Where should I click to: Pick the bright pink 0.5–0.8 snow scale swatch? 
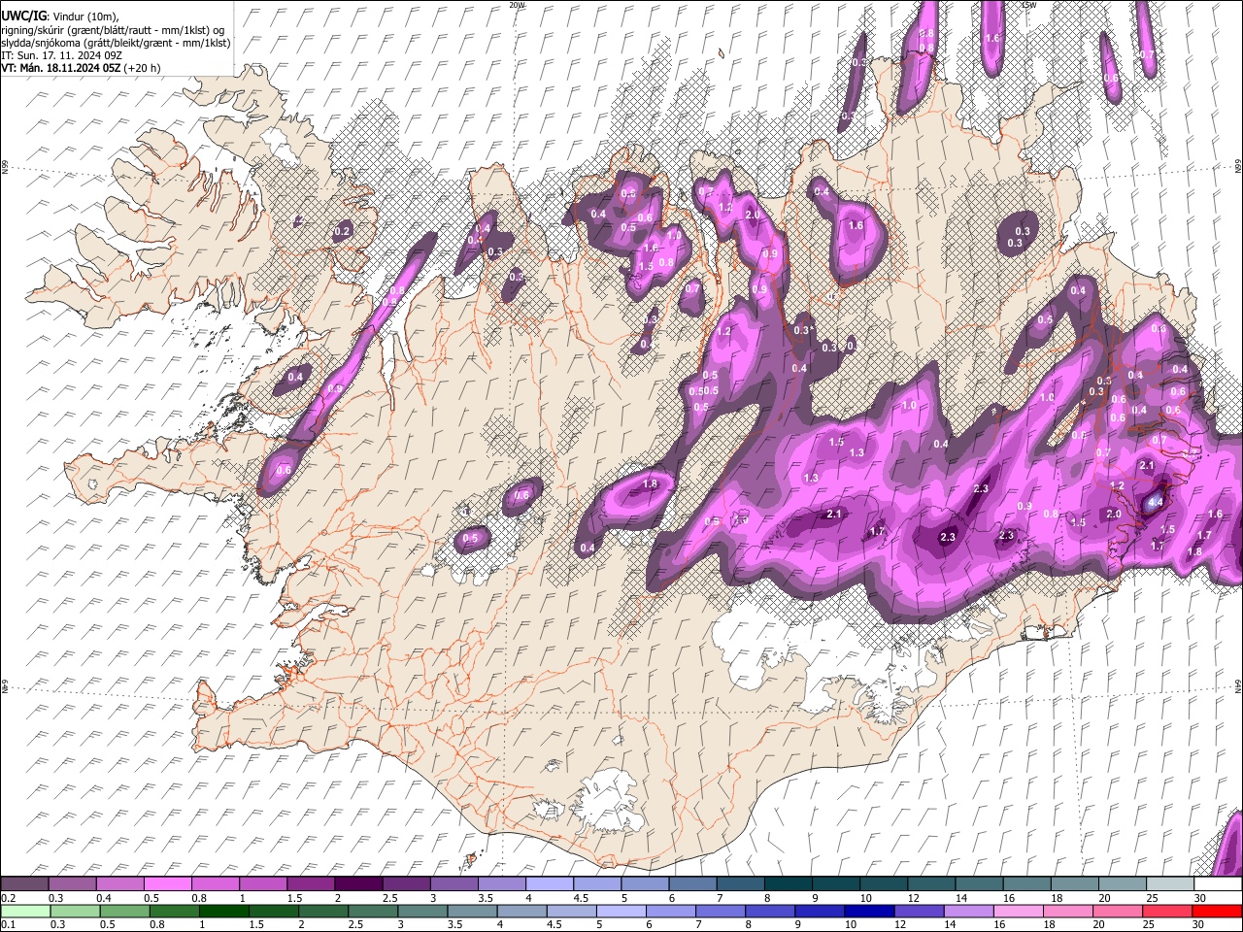[168, 884]
